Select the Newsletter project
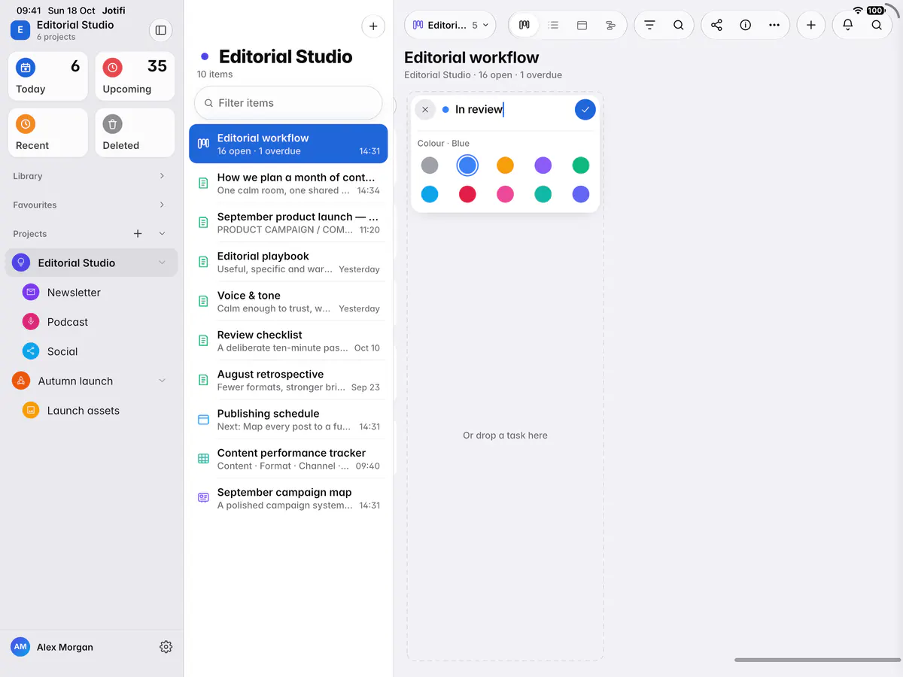The image size is (903, 677). point(92,293)
